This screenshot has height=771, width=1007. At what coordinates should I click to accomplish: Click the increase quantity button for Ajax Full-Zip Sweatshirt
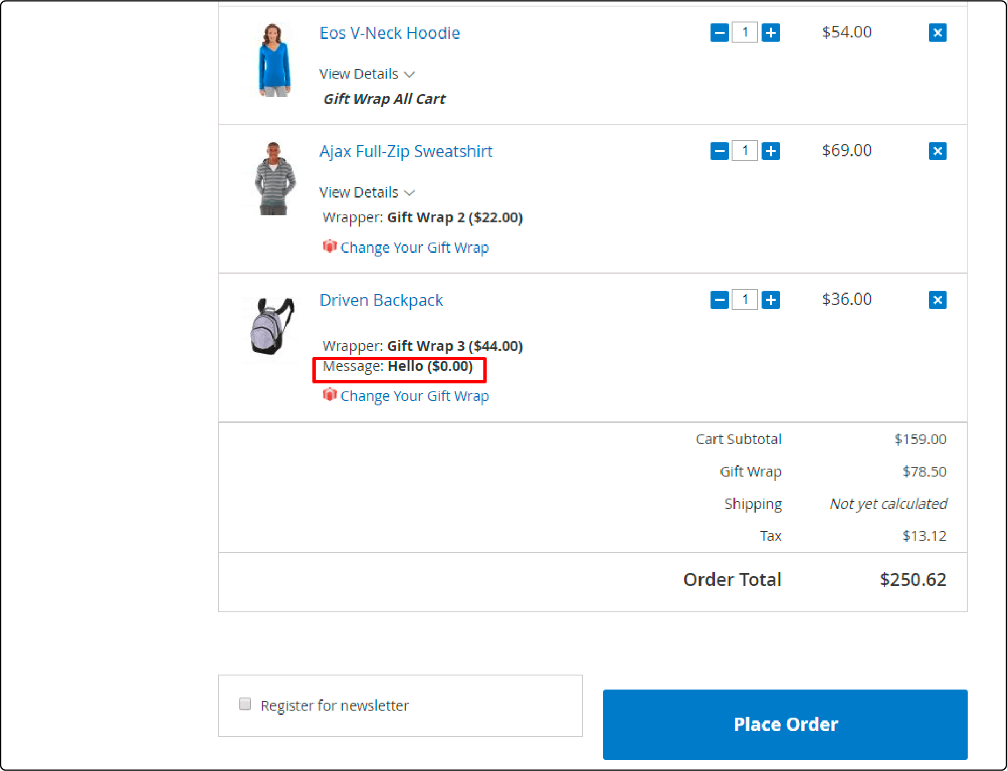(770, 151)
